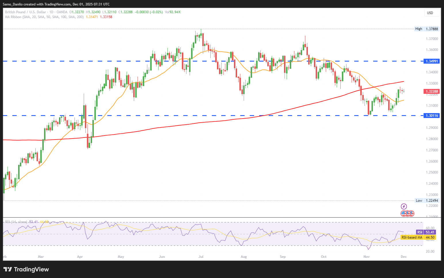Click the yellow RSI-based MA 44.50 label

(418, 237)
